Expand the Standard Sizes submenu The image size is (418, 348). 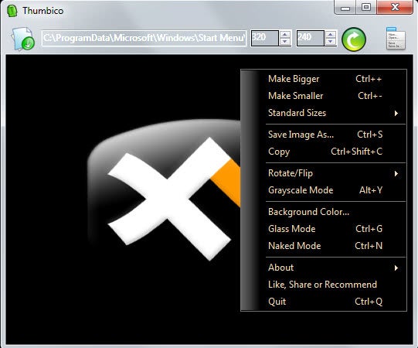tap(324, 113)
